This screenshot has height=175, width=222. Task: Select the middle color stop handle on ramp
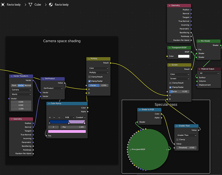pos(69,123)
